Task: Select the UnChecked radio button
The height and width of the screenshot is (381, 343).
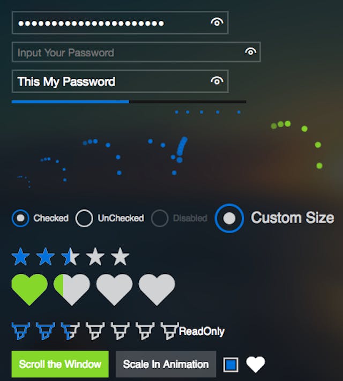Action: tap(84, 218)
